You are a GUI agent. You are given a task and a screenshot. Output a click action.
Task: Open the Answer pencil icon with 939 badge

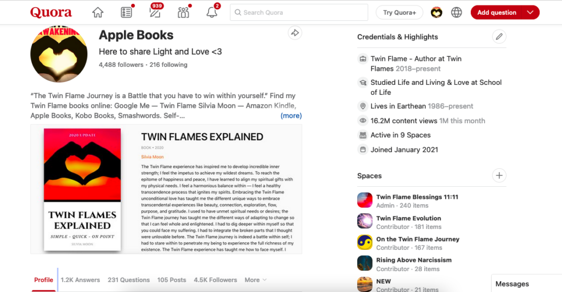coord(155,13)
